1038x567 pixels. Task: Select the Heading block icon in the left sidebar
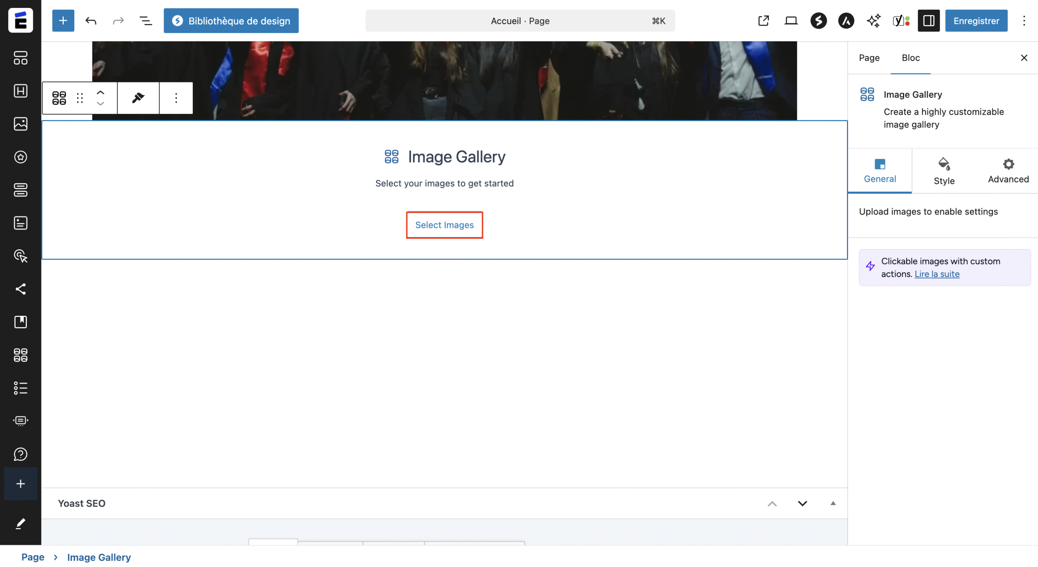(20, 91)
